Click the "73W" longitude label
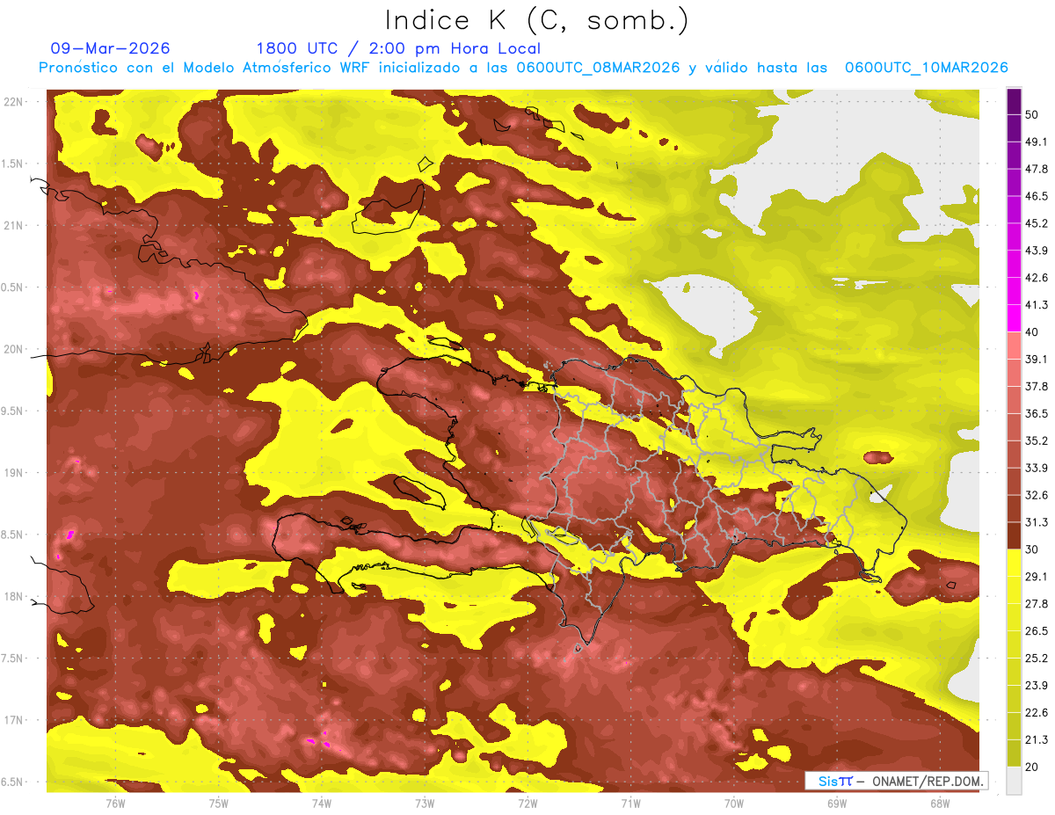Viewport: 1055px width, 815px height. click(425, 803)
